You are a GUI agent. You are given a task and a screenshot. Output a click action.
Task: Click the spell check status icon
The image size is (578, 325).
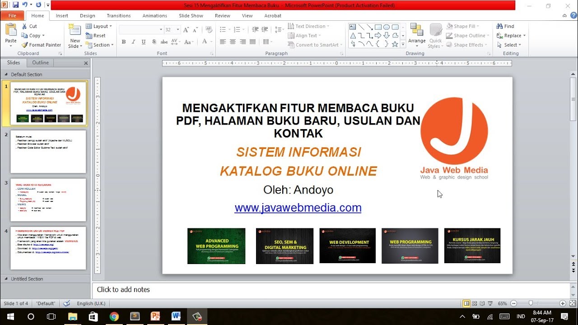pos(67,303)
